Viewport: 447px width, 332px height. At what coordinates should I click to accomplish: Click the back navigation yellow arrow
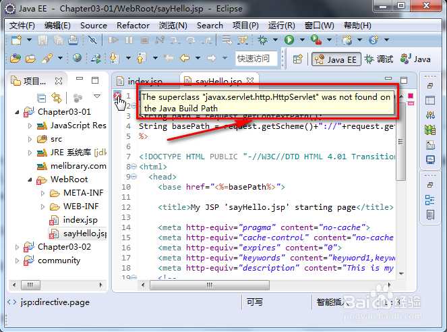185,59
